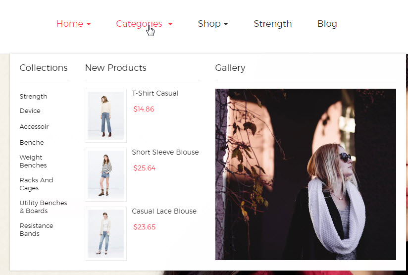Image resolution: width=408 pixels, height=275 pixels.
Task: Open the Benche collection link
Action: coord(32,142)
